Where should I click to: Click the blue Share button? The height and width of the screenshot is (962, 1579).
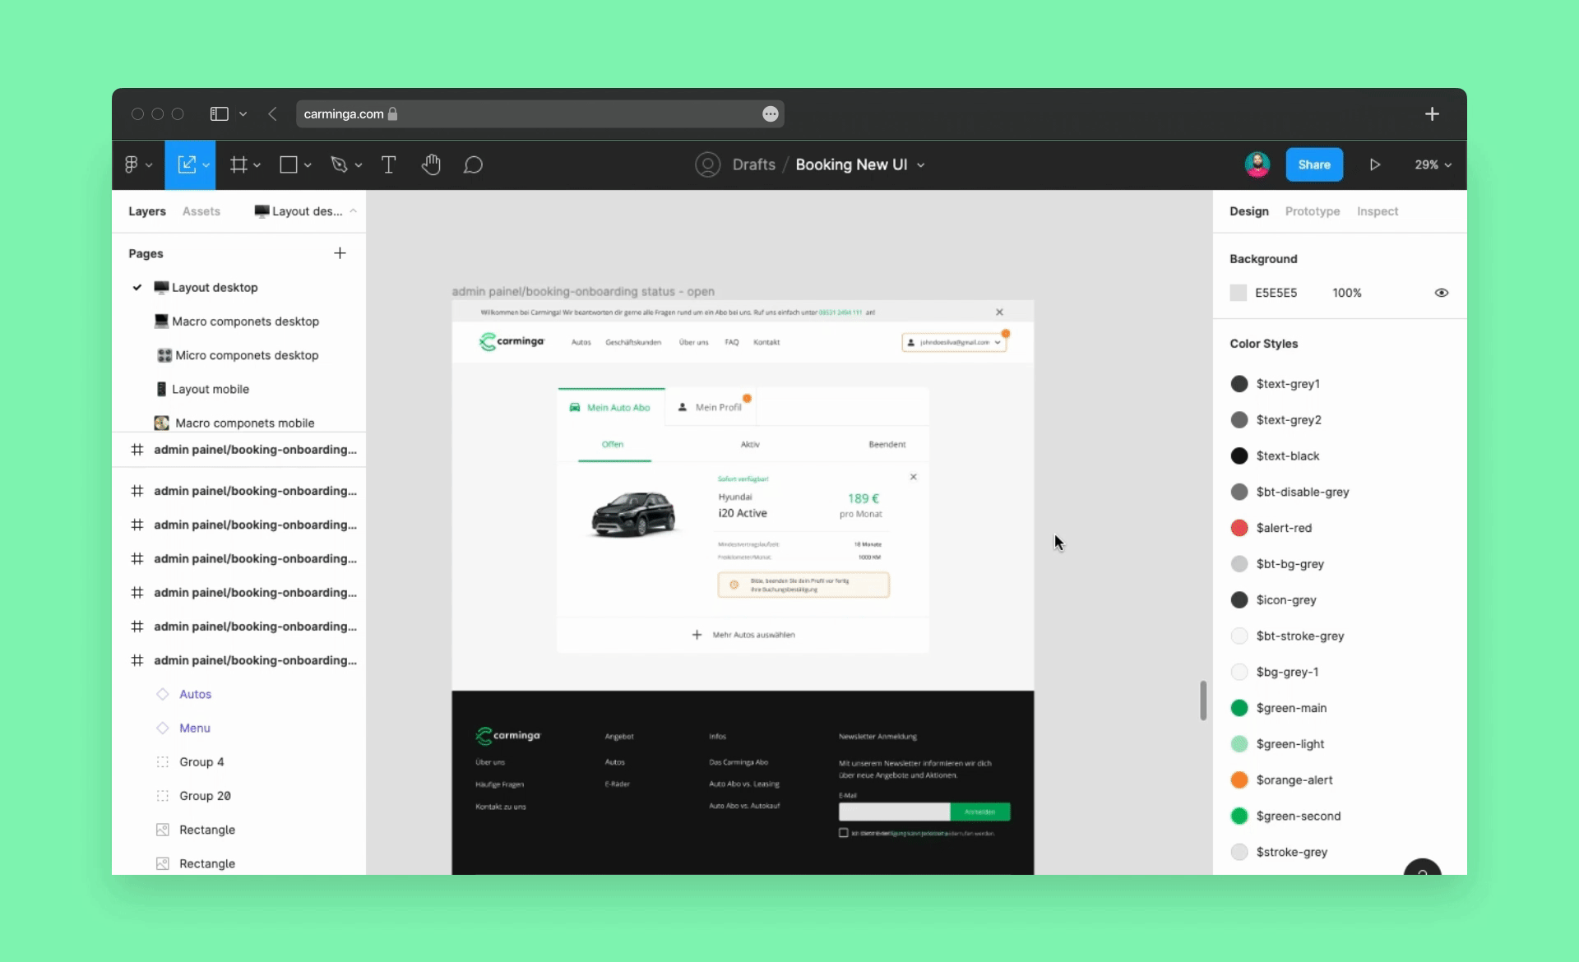[x=1313, y=164]
